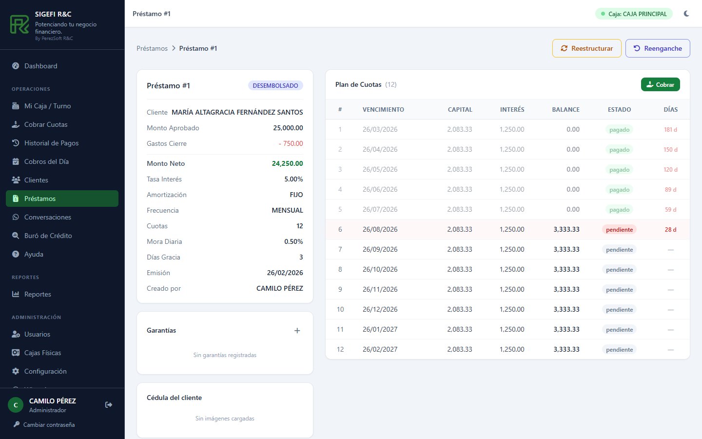
Task: Open the Dashboard menu item
Action: tap(62, 66)
